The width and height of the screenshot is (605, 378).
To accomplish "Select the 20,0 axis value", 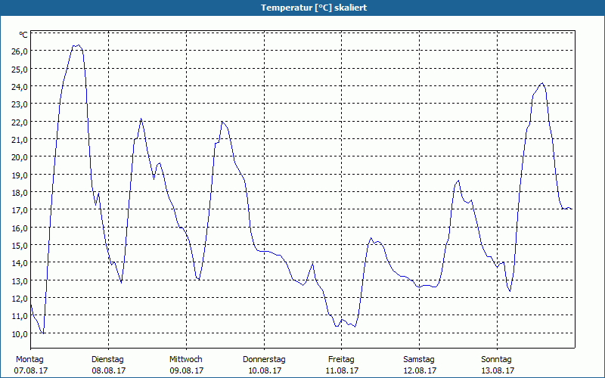I will coord(20,157).
